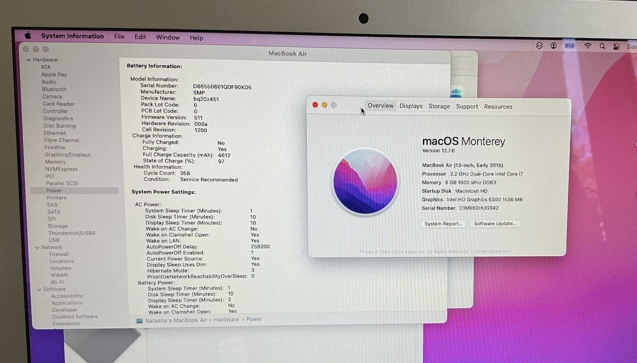Collapse the Hardware section in sidebar

pyautogui.click(x=28, y=60)
